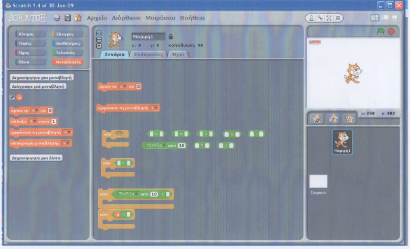Screen dimensions: 410x249
Task: Open the Διόρθωσε menu
Action: point(127,18)
